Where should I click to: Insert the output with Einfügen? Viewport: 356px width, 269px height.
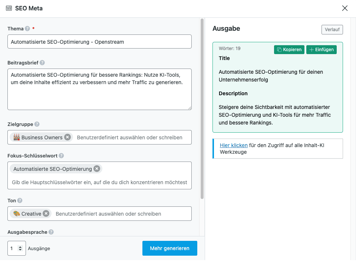click(322, 50)
